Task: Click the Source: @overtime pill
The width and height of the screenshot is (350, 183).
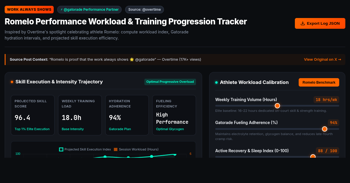Action: [x=144, y=10]
